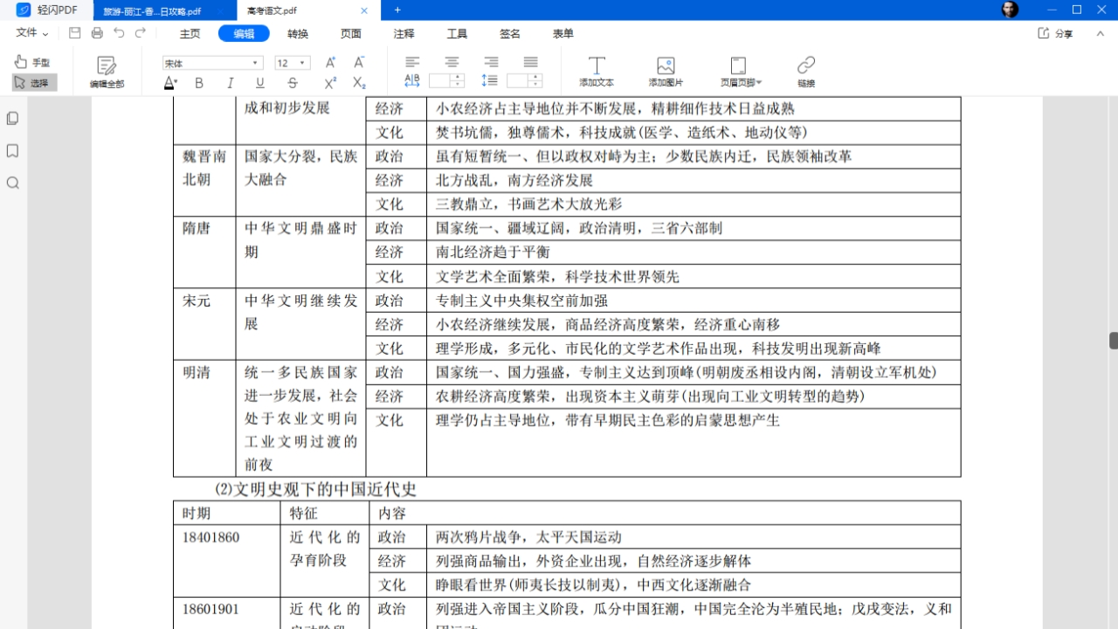
Task: Open the search sidebar panel
Action: coord(12,183)
